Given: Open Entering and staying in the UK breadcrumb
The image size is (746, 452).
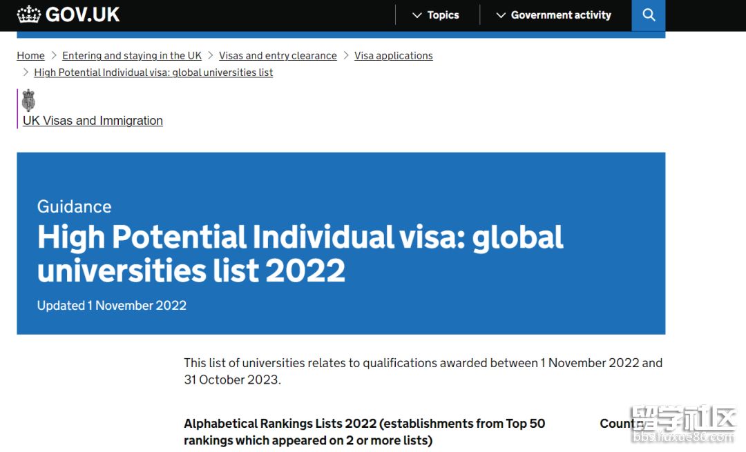Looking at the screenshot, I should pyautogui.click(x=132, y=56).
